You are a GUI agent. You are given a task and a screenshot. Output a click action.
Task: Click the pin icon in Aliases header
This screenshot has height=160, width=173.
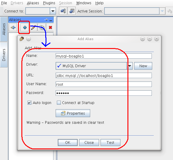coord(46,20)
